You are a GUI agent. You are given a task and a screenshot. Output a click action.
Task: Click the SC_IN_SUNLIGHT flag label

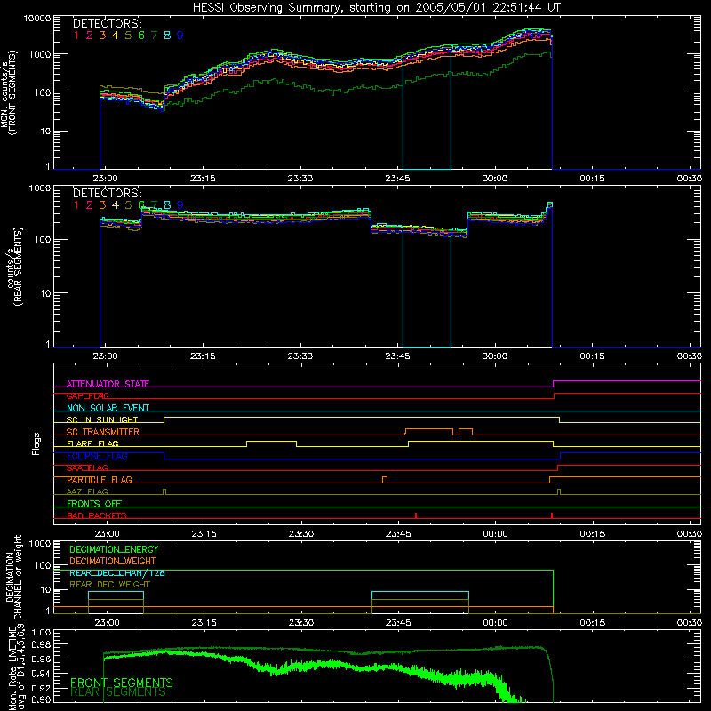pyautogui.click(x=102, y=419)
